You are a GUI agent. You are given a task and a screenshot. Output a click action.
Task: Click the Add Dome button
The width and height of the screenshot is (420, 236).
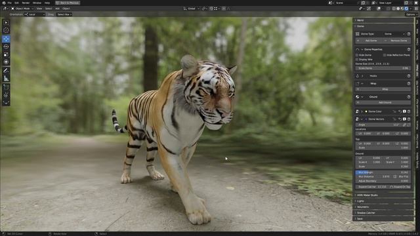pos(369,41)
